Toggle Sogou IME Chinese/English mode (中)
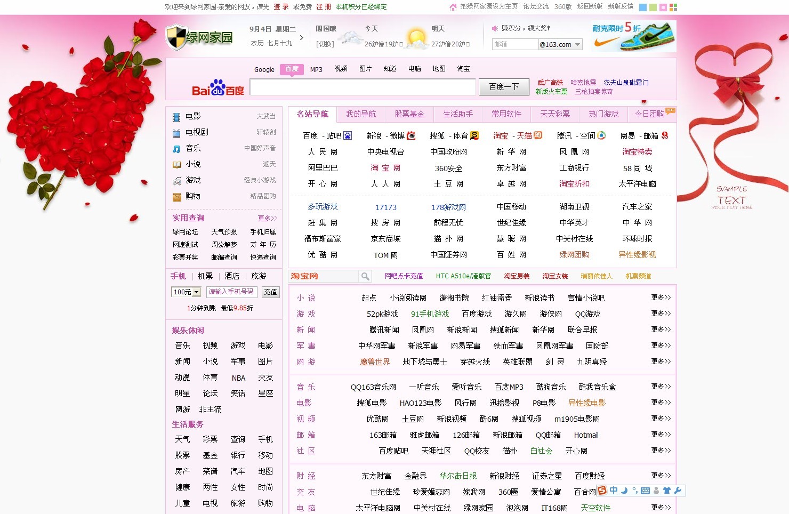The height and width of the screenshot is (514, 789). pyautogui.click(x=614, y=491)
